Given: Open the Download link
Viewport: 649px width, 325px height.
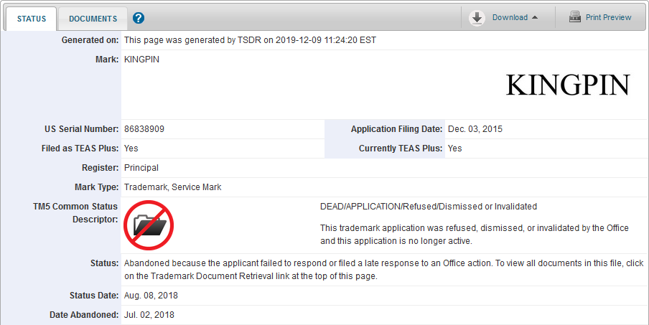Looking at the screenshot, I should pos(510,17).
